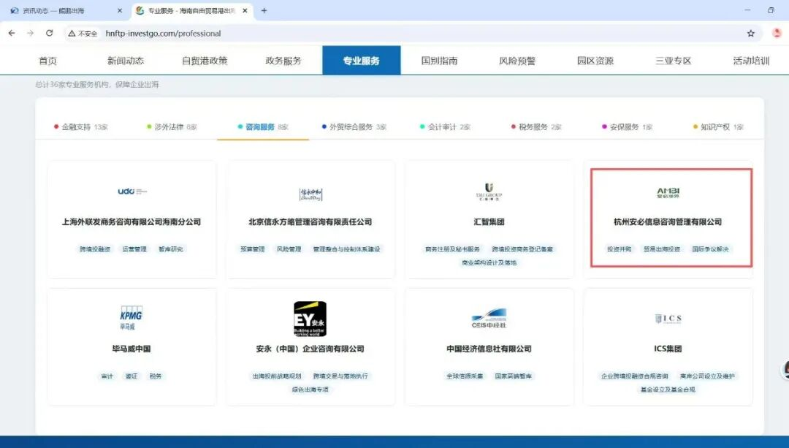The height and width of the screenshot is (448, 789).
Task: Switch to the 会计审计 category tab
Action: click(x=446, y=127)
